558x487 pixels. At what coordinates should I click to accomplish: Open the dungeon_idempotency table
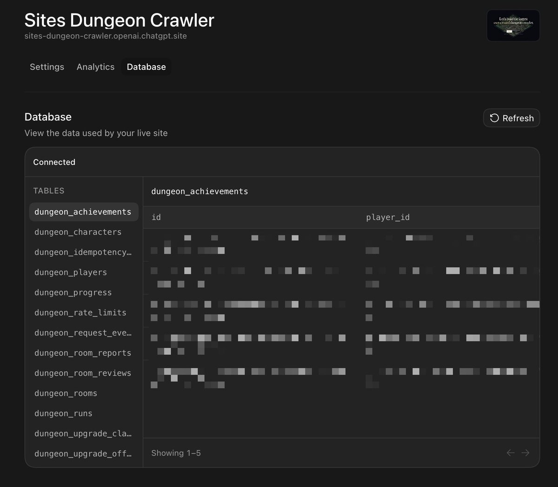point(84,252)
